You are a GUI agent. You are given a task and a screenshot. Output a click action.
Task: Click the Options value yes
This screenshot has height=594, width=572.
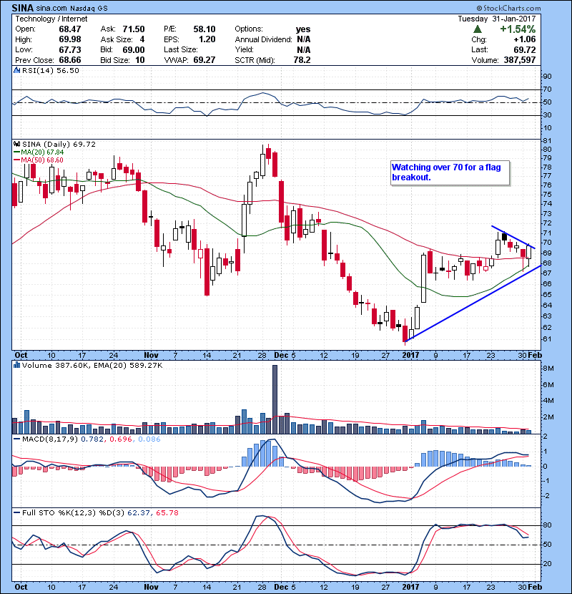pos(303,29)
